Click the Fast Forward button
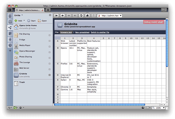 [x=75, y=16]
